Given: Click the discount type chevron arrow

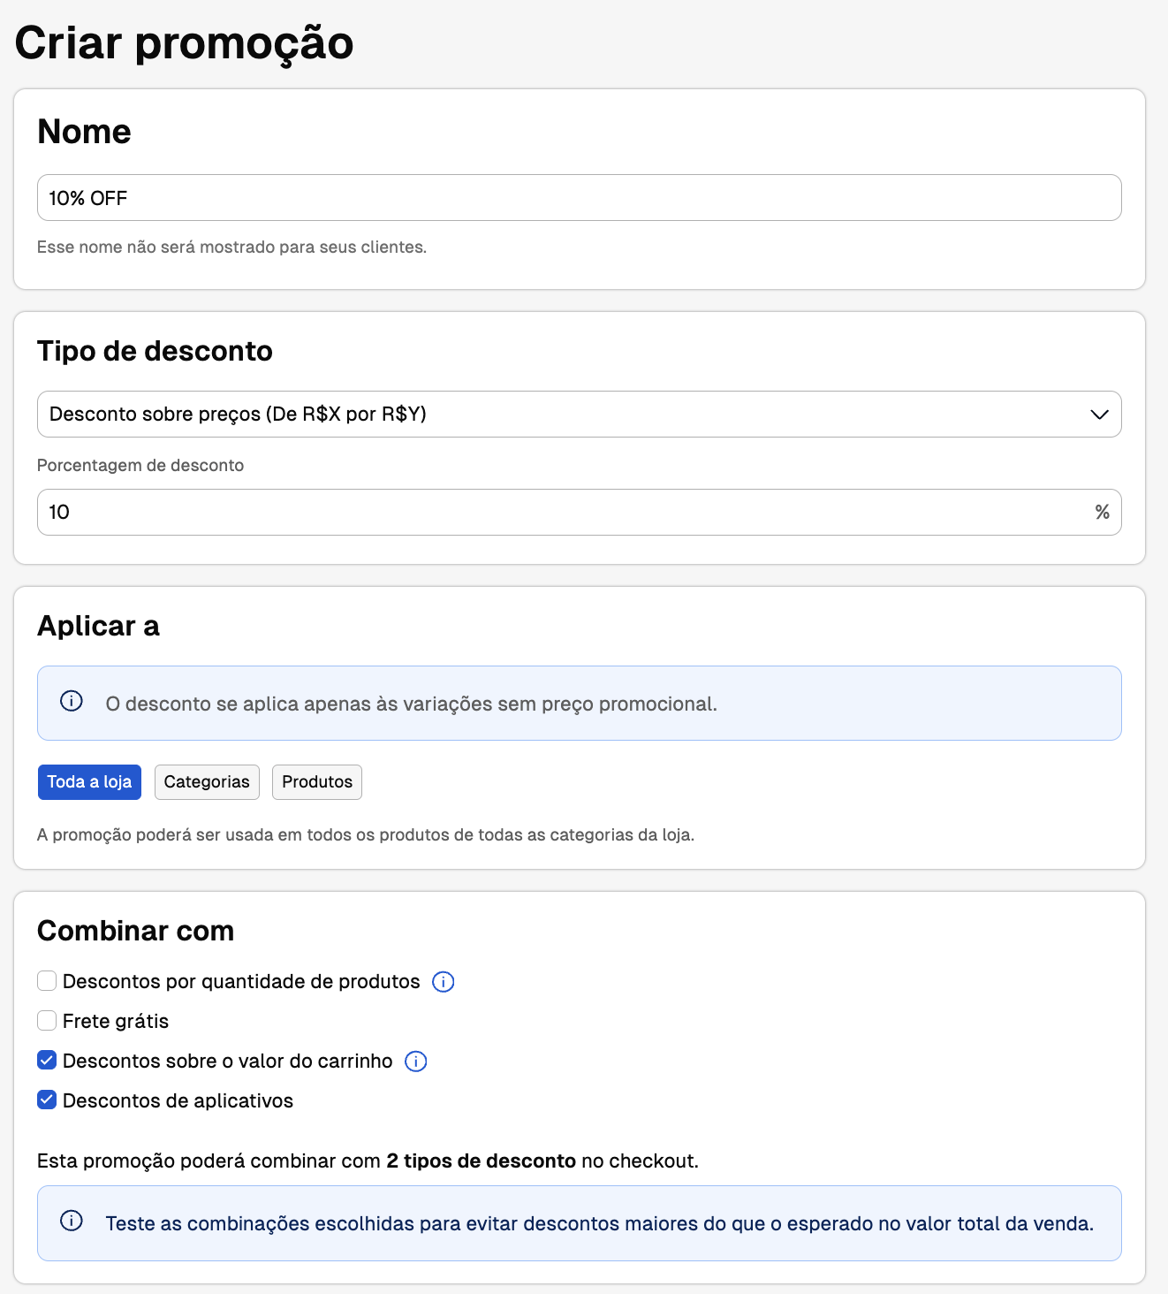Looking at the screenshot, I should pyautogui.click(x=1099, y=415).
